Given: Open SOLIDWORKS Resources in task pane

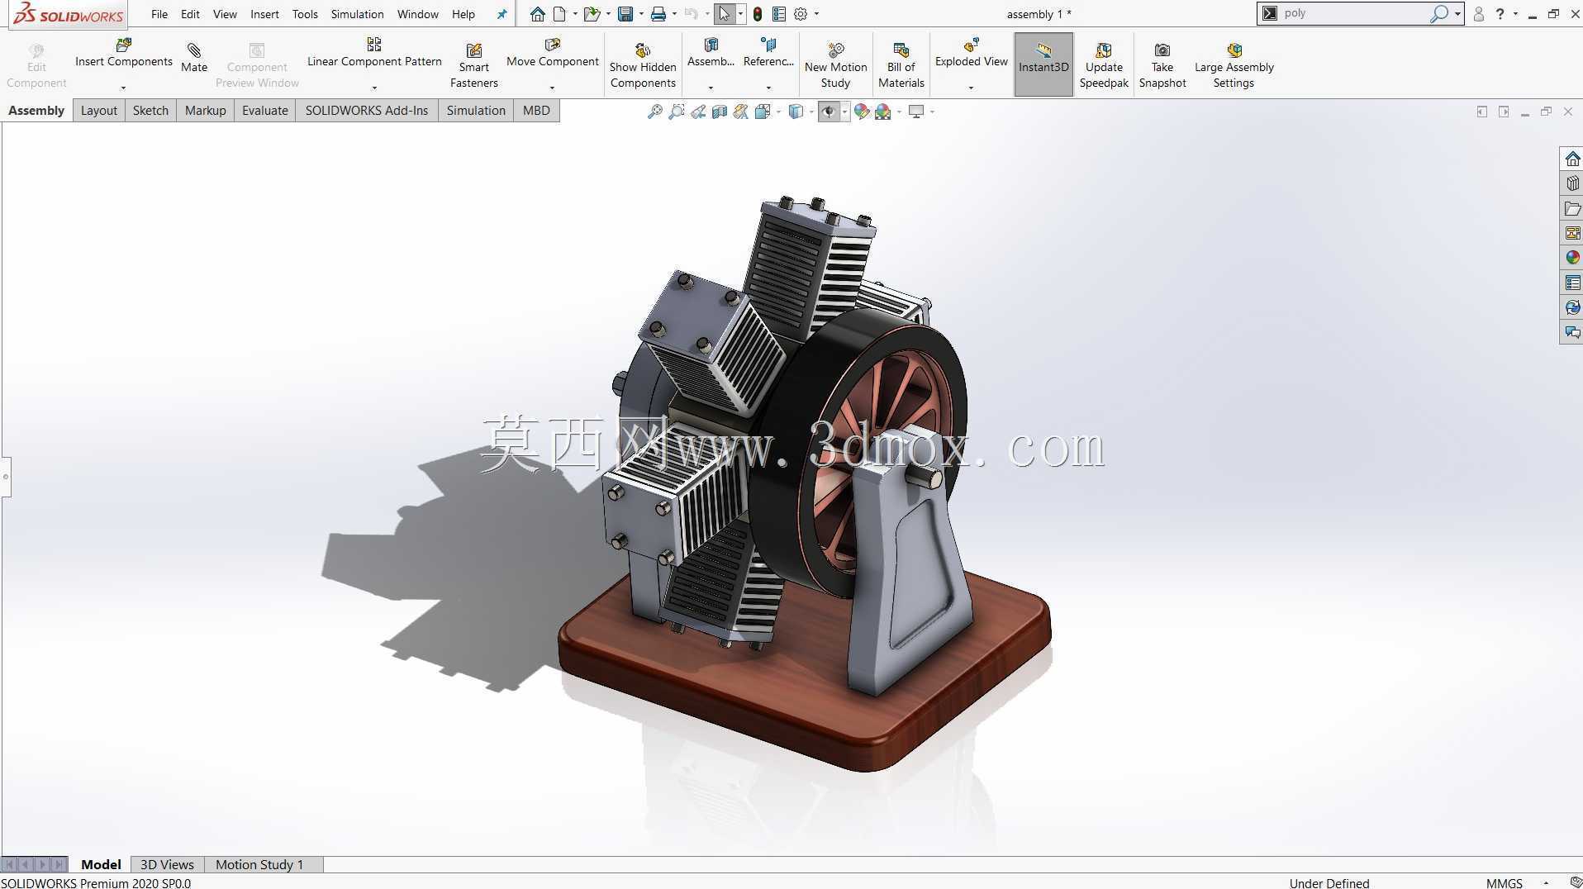Looking at the screenshot, I should [x=1572, y=159].
